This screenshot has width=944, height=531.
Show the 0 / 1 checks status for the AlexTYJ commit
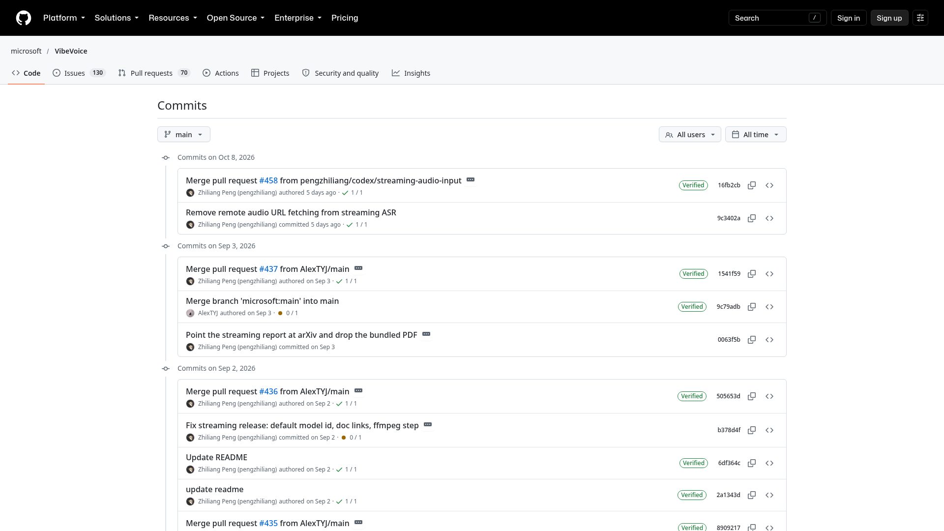click(x=288, y=313)
